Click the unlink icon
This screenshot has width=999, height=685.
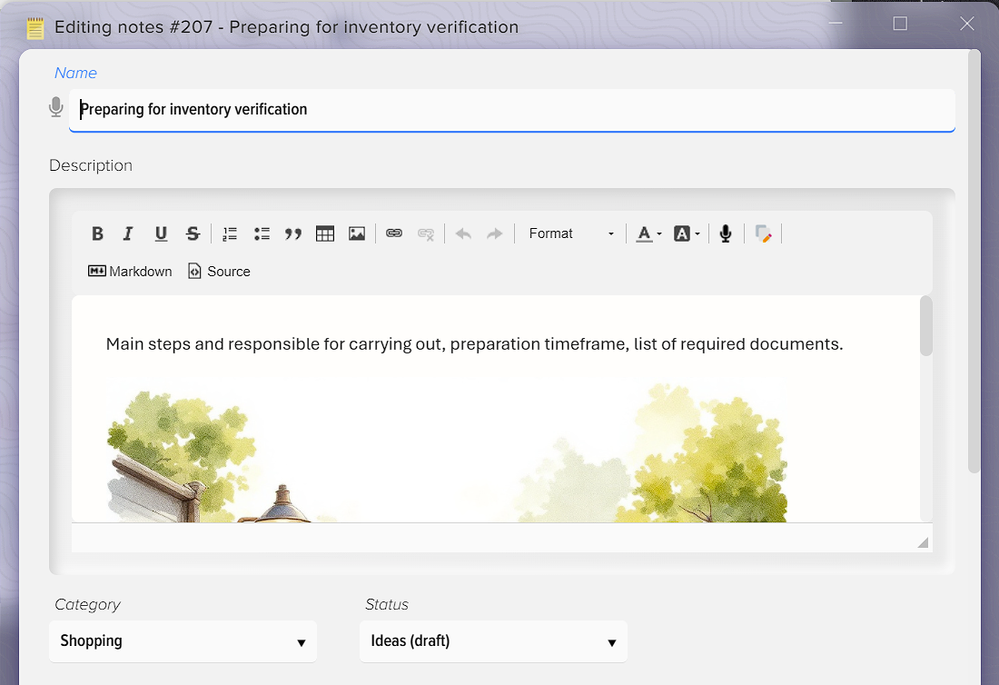(x=426, y=233)
